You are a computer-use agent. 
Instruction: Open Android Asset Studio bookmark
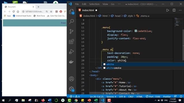[x=22, y=16]
